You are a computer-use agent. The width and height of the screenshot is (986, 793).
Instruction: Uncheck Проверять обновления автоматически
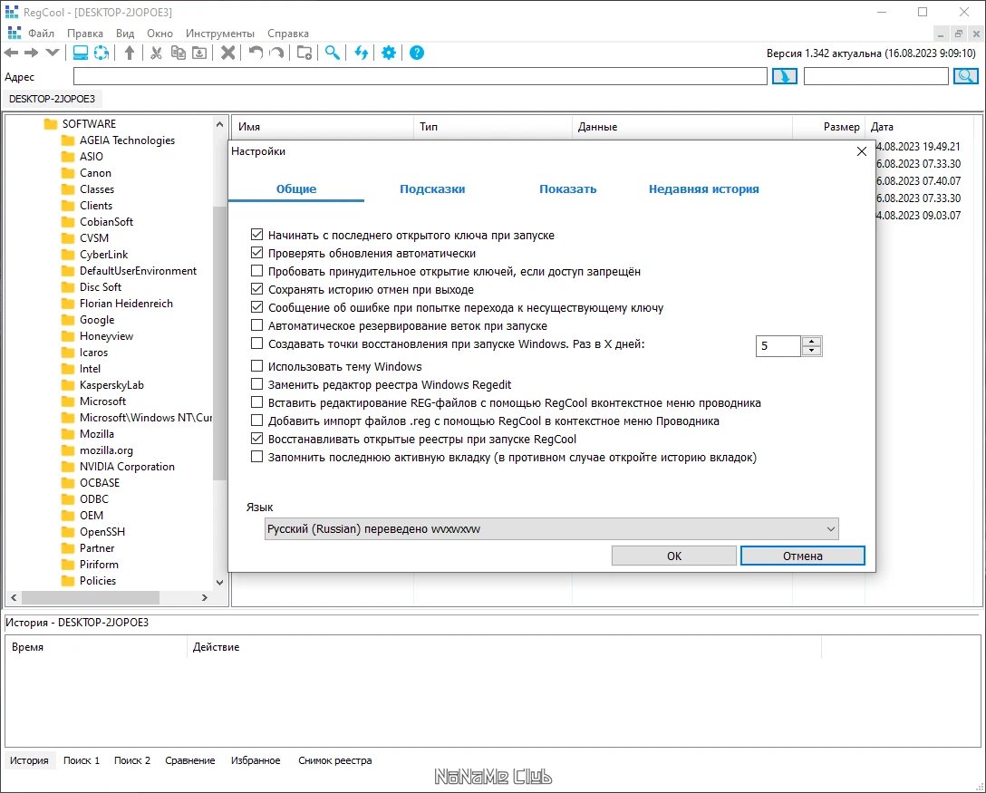256,253
